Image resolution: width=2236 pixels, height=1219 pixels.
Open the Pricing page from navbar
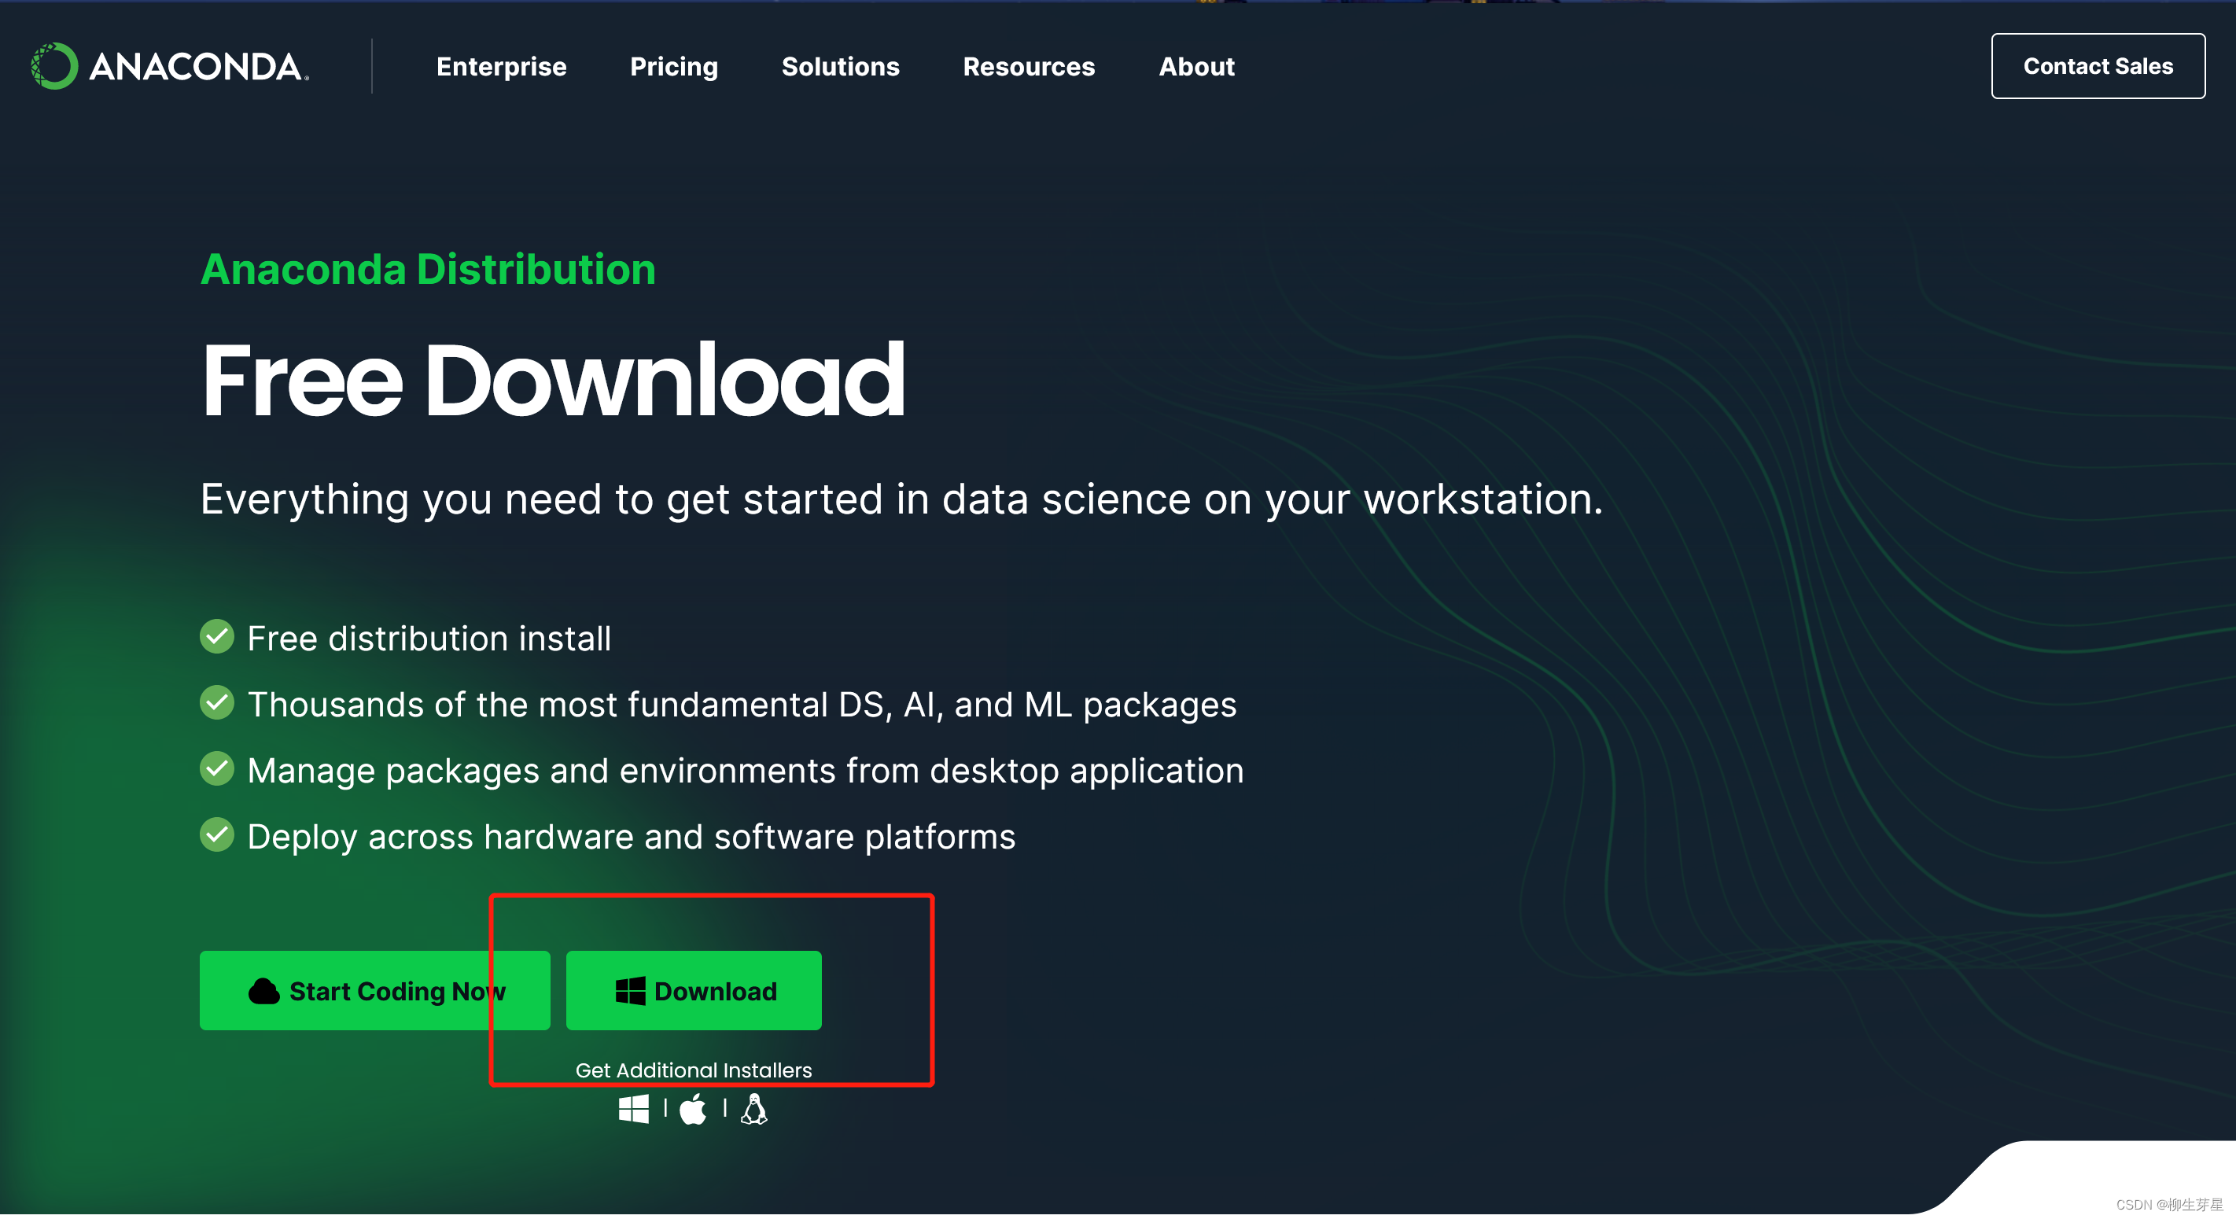[673, 67]
